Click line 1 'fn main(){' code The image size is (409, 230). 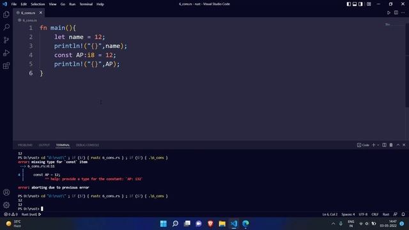pyautogui.click(x=58, y=28)
